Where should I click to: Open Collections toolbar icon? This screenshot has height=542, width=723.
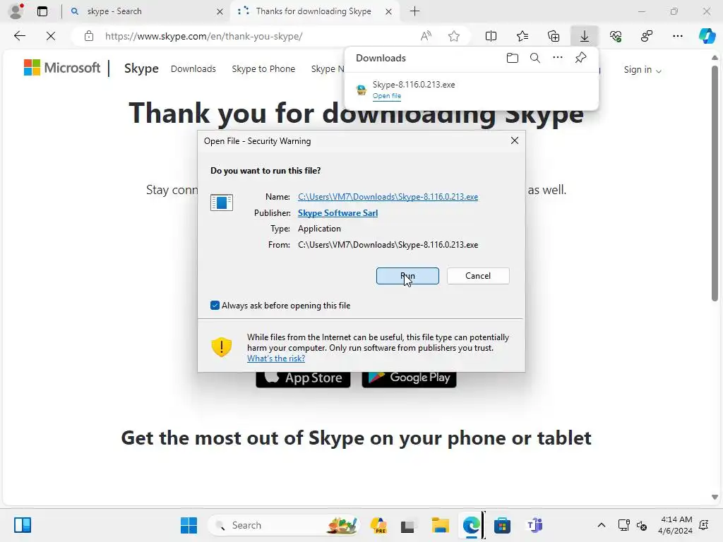point(554,36)
